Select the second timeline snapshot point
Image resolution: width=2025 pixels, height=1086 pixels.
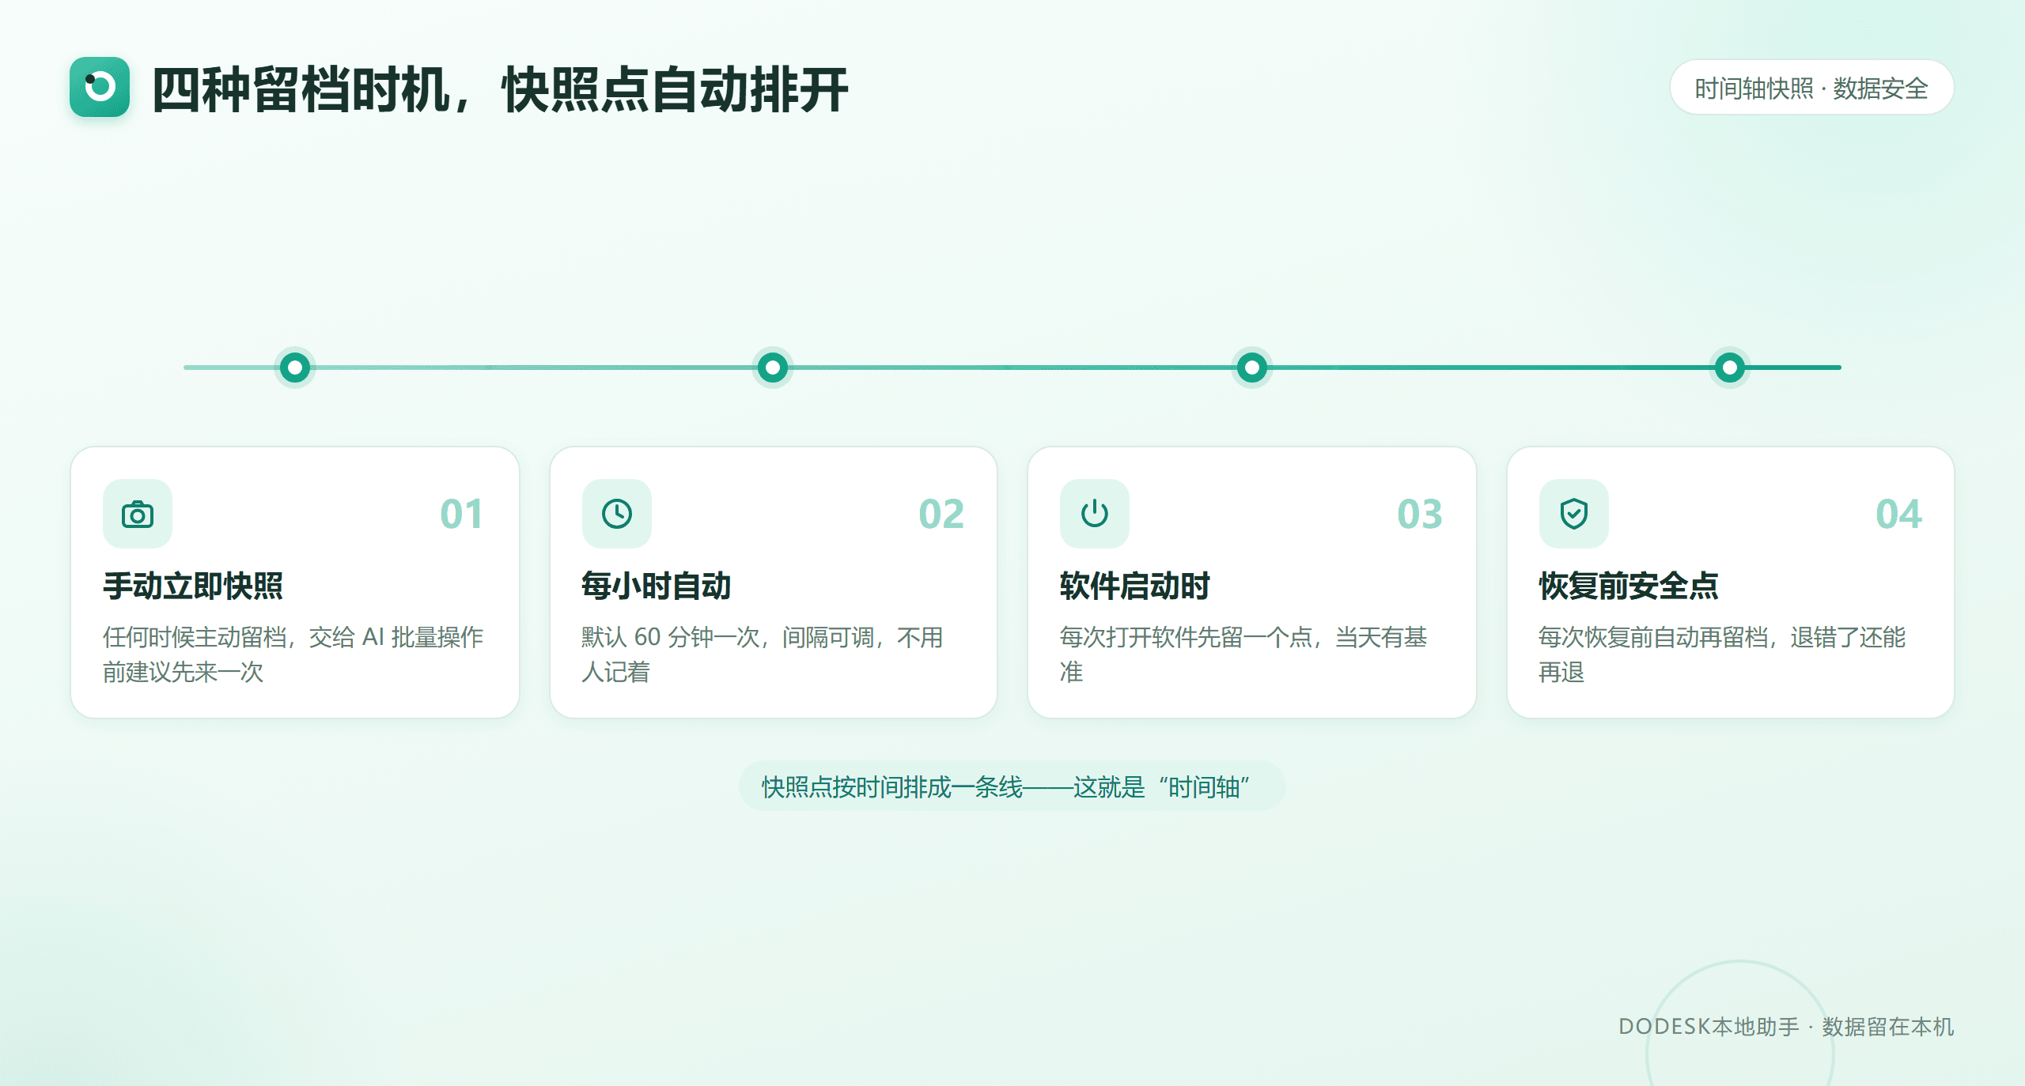pos(773,368)
